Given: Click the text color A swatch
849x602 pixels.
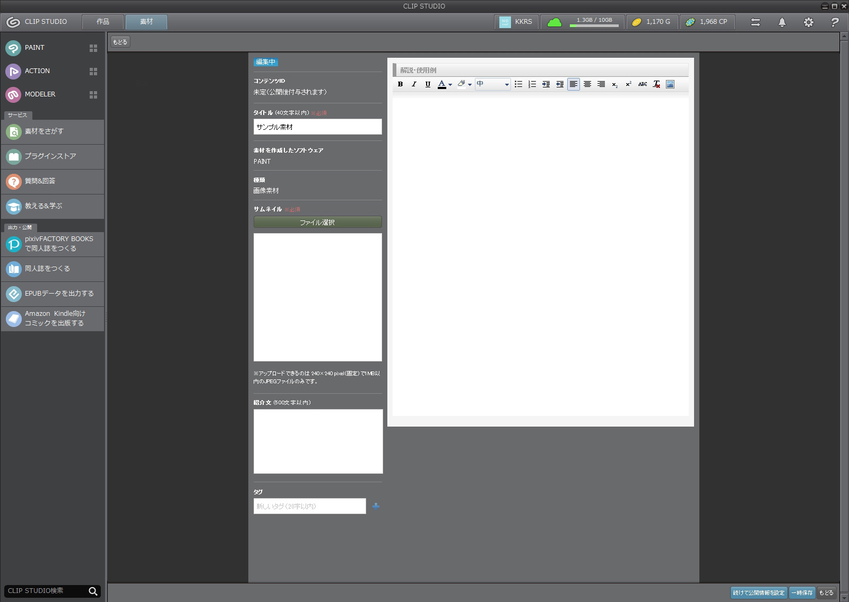Looking at the screenshot, I should [441, 84].
